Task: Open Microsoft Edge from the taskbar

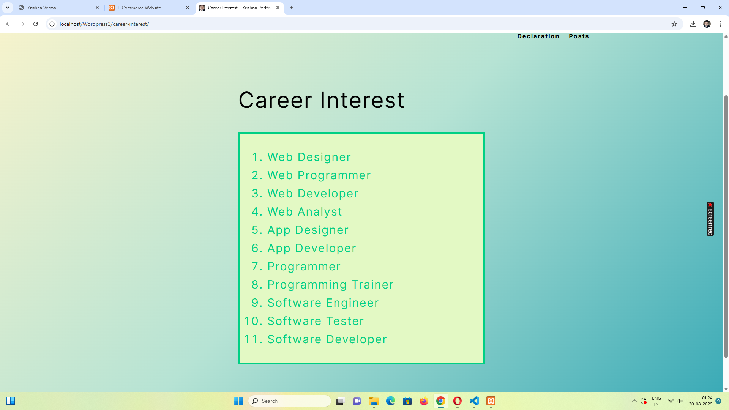Action: pyautogui.click(x=391, y=401)
